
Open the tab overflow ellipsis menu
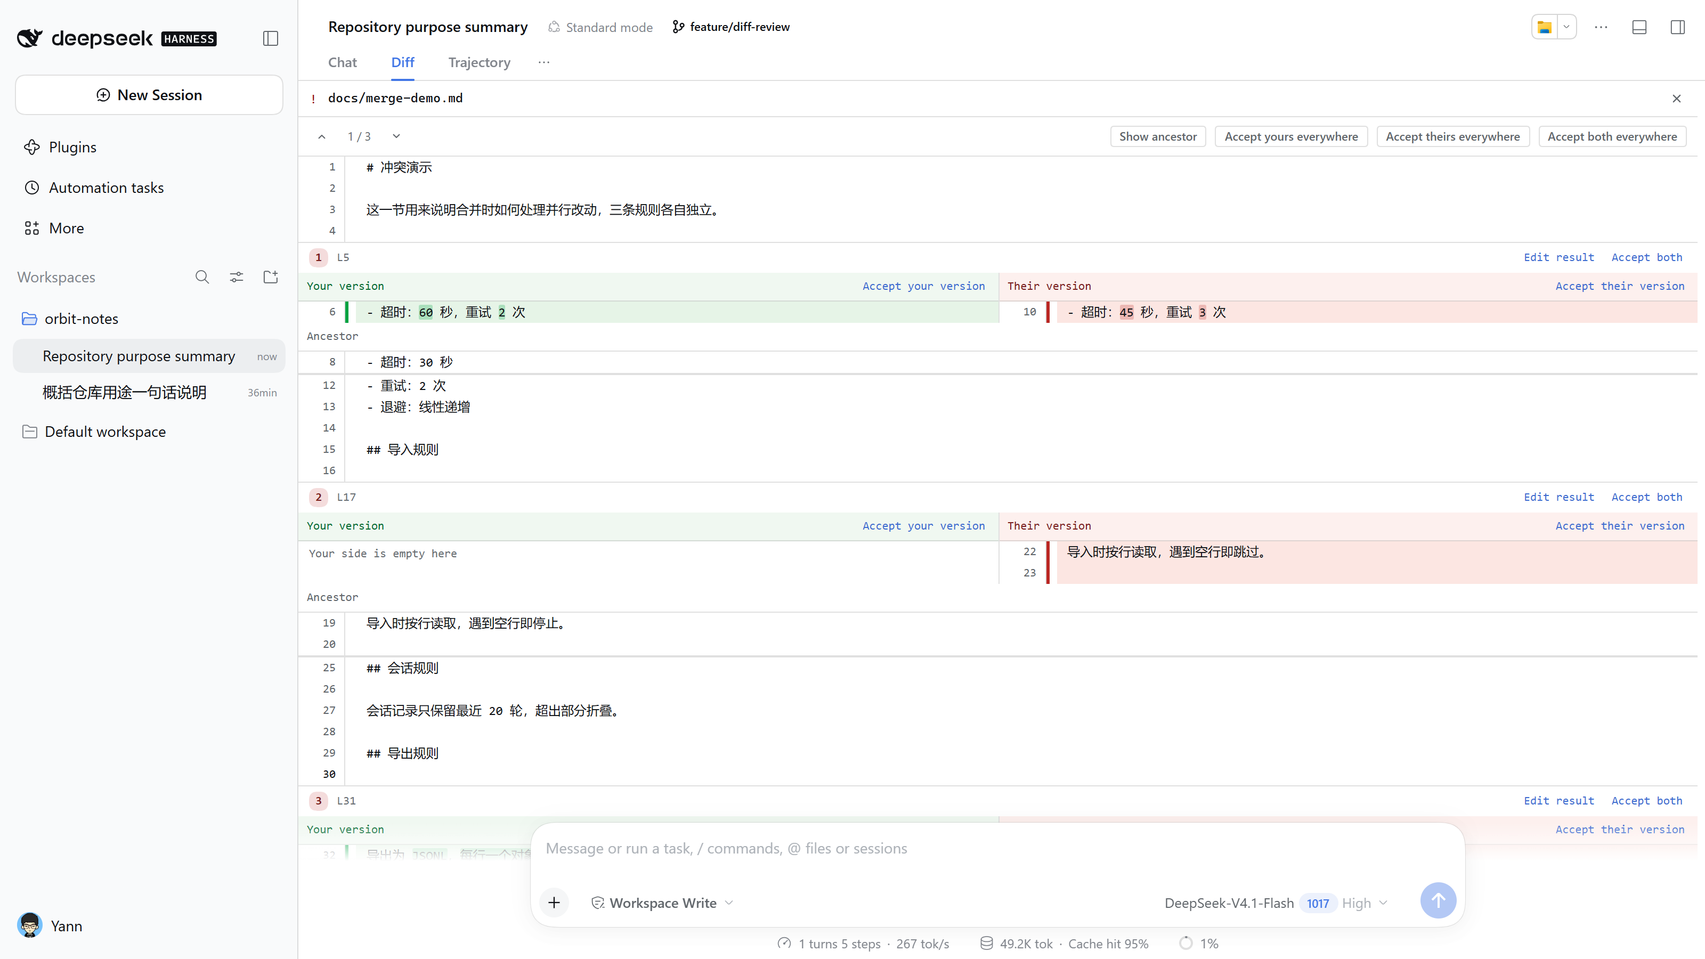[544, 62]
